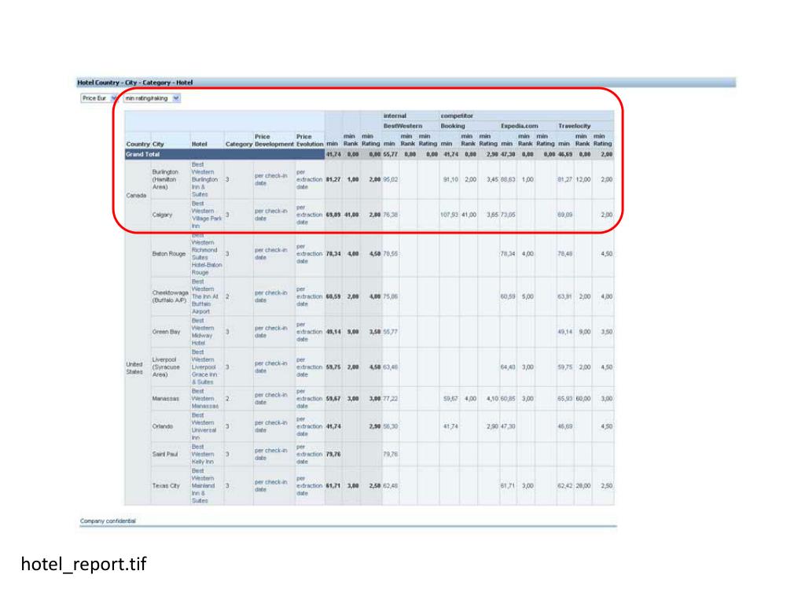Image resolution: width=805 pixels, height=604 pixels.
Task: Click the City column header
Action: click(158, 145)
